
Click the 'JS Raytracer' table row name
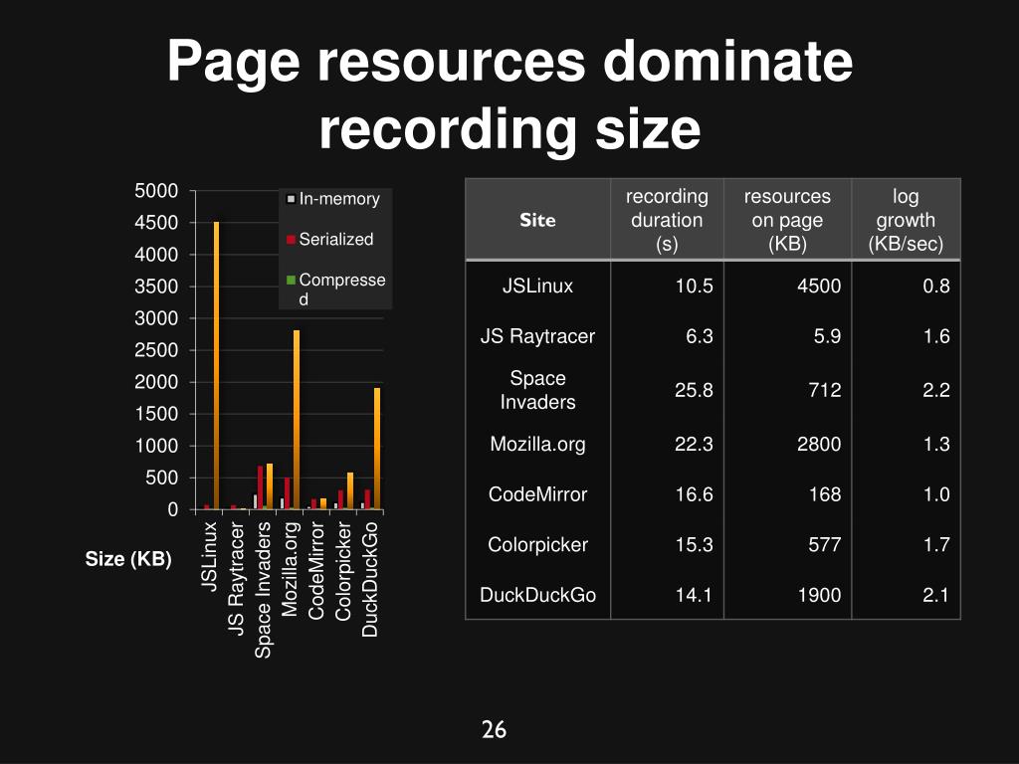[537, 336]
